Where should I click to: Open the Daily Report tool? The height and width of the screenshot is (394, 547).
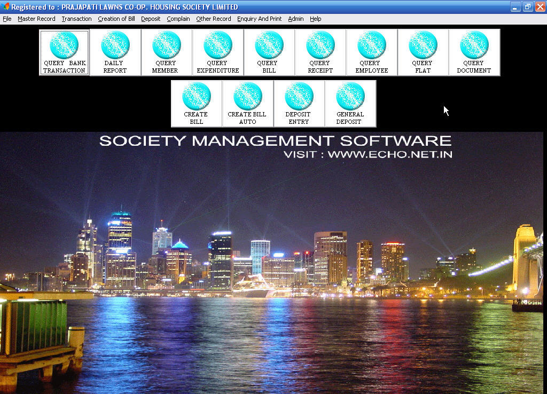(115, 51)
